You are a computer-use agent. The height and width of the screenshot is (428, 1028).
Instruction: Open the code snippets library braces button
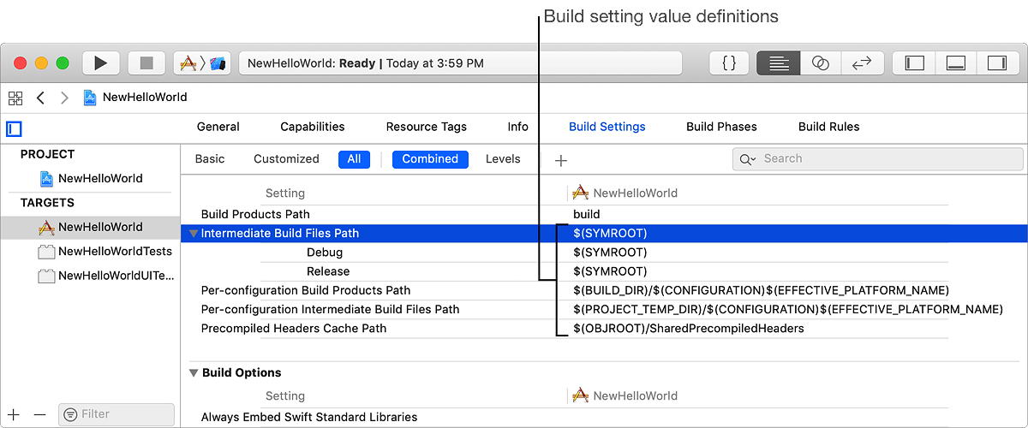pos(729,63)
